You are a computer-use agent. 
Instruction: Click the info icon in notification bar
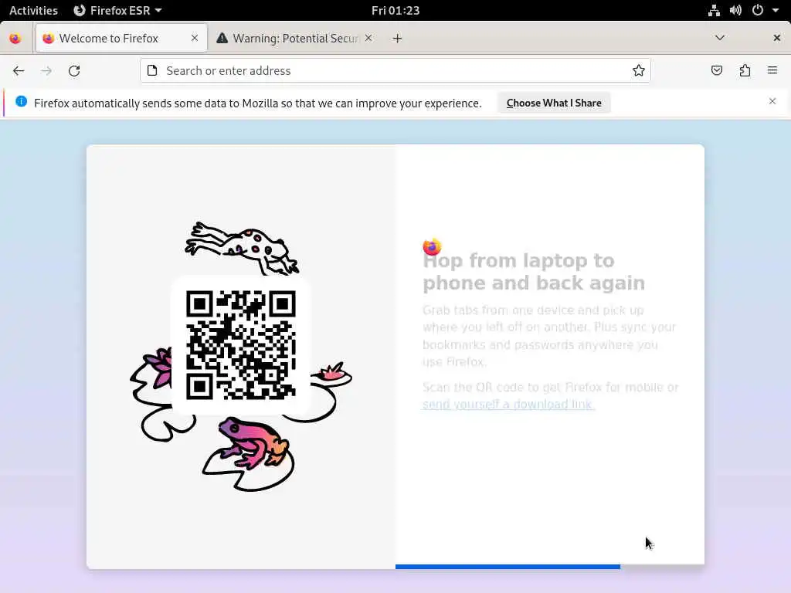(21, 101)
